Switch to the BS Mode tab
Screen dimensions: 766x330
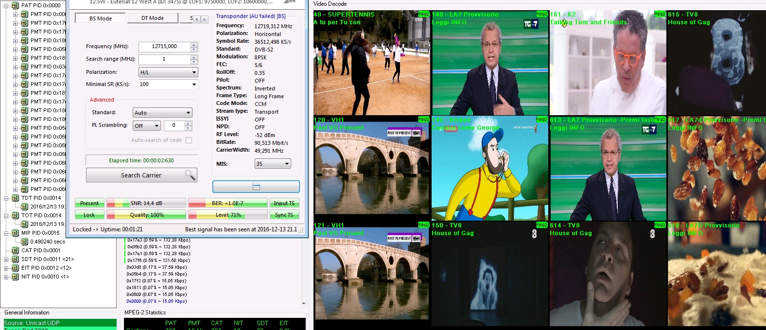[x=100, y=18]
